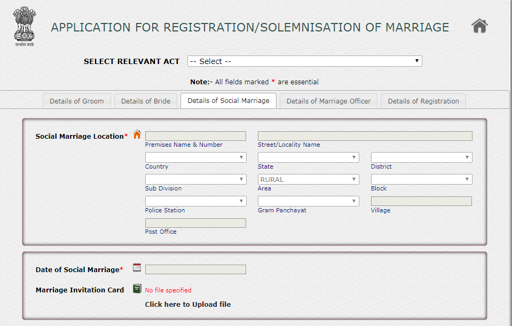512x326 pixels.
Task: Open the Select Relevant Act dropdown
Action: (304, 61)
